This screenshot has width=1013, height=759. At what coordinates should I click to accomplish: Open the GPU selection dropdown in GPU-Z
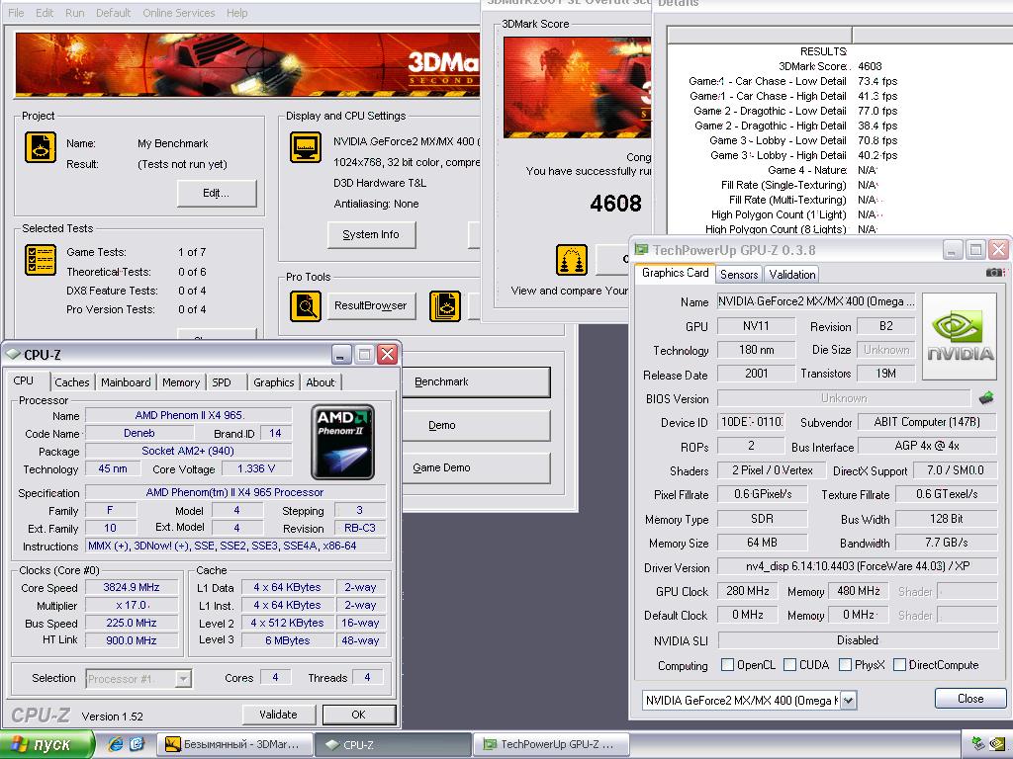[849, 701]
